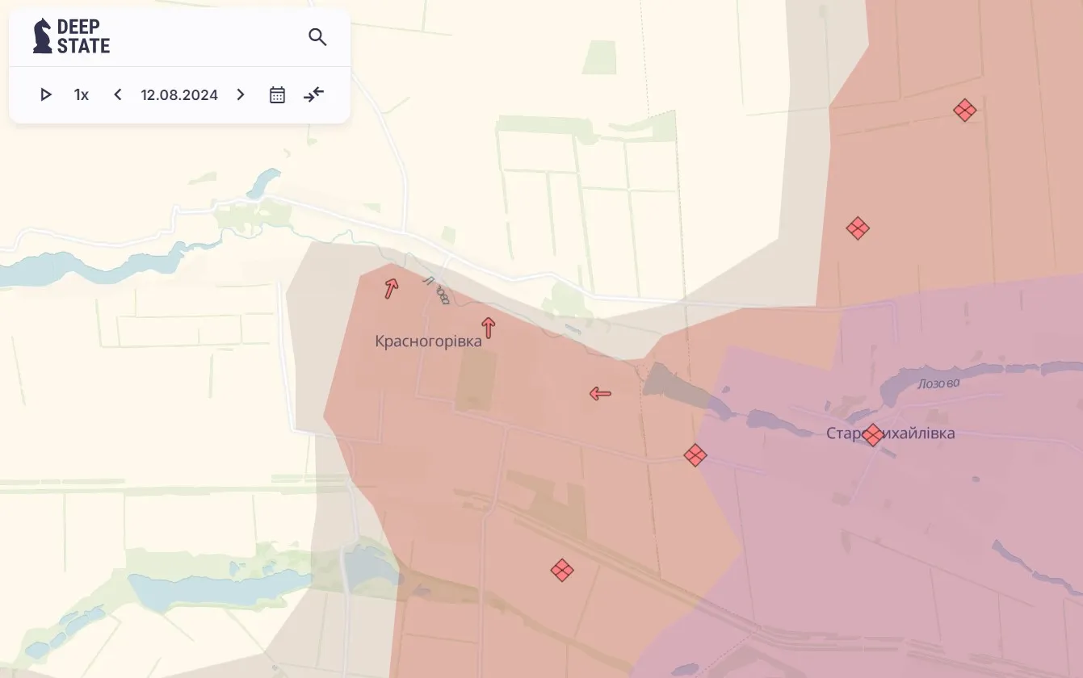Select the southernmost diamond marker near the railway
1083x678 pixels.
coord(562,571)
